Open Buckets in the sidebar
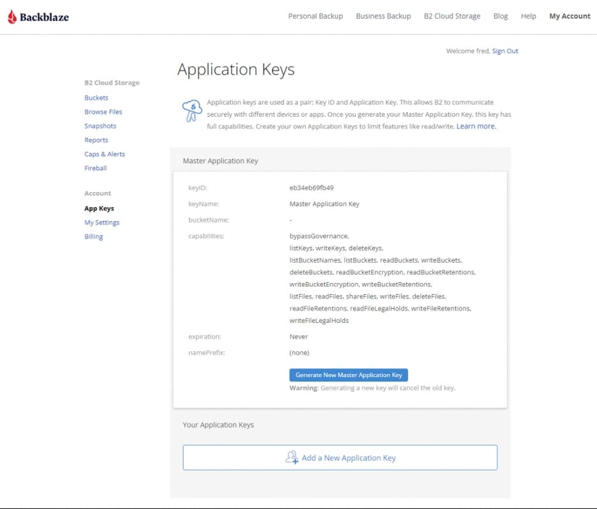The width and height of the screenshot is (597, 509). click(x=96, y=98)
